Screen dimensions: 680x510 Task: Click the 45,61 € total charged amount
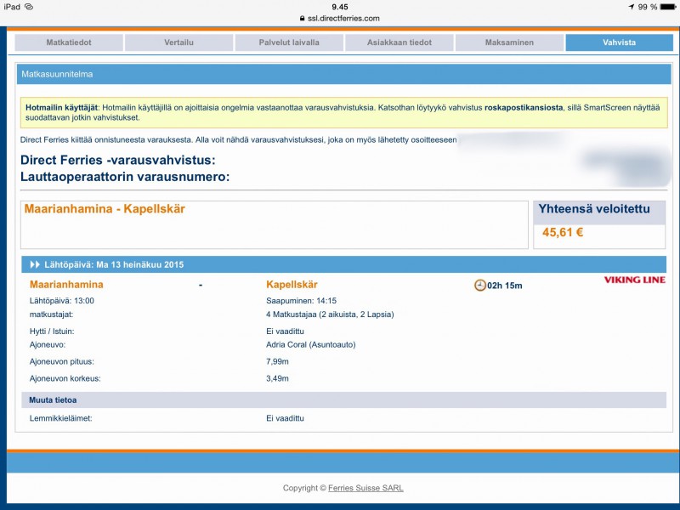563,232
